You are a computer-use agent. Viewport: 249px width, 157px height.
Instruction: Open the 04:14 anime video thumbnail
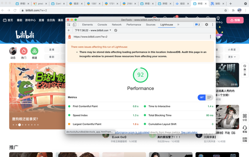(x=227, y=117)
